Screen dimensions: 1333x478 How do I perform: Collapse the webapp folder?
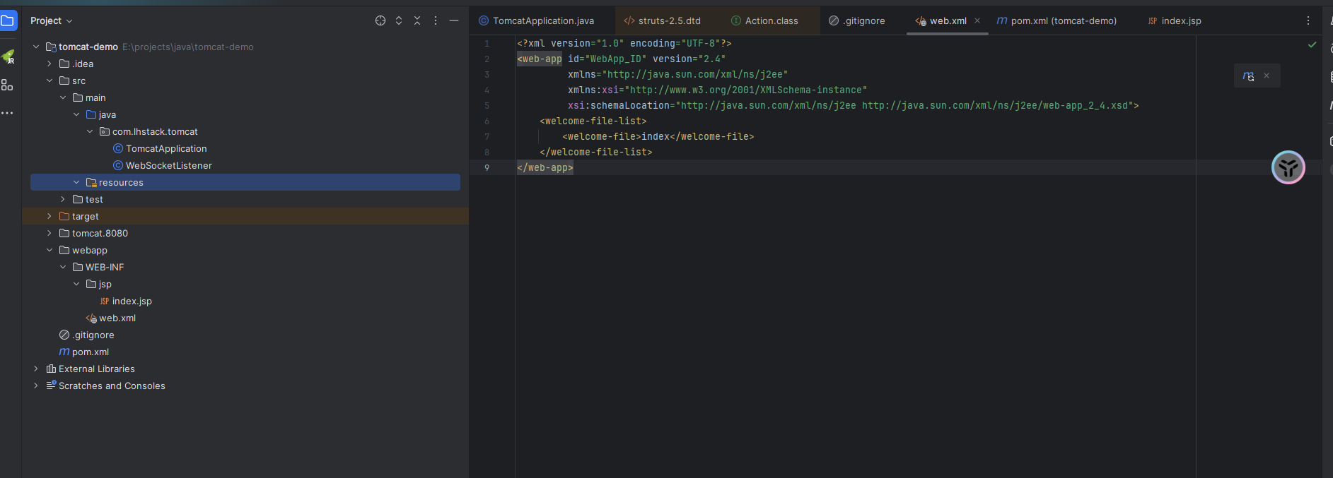50,250
